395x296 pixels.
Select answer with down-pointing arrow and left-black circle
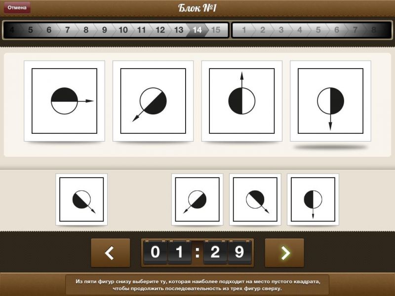[313, 199]
